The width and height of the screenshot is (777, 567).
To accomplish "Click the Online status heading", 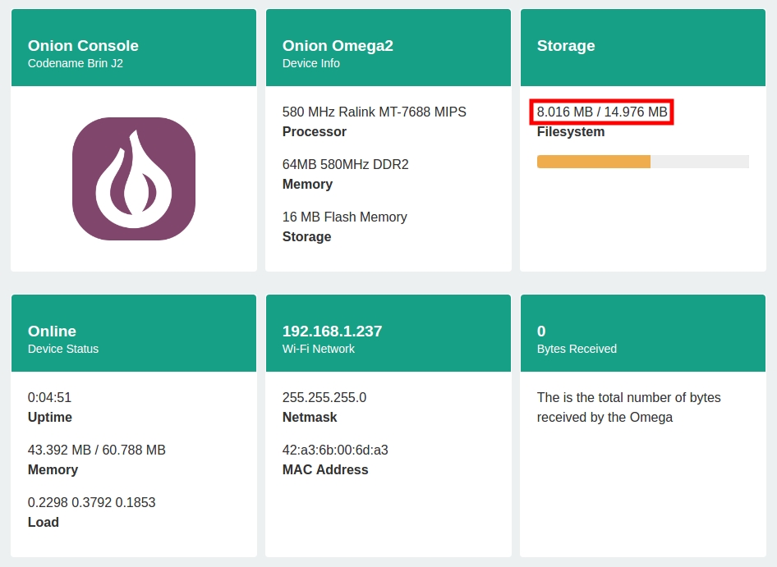I will tap(52, 332).
